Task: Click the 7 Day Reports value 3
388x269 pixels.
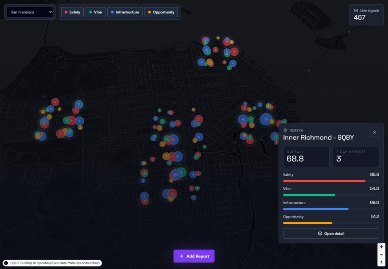Action: click(x=338, y=159)
